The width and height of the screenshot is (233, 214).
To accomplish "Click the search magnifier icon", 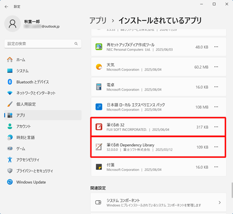I will click(76, 44).
